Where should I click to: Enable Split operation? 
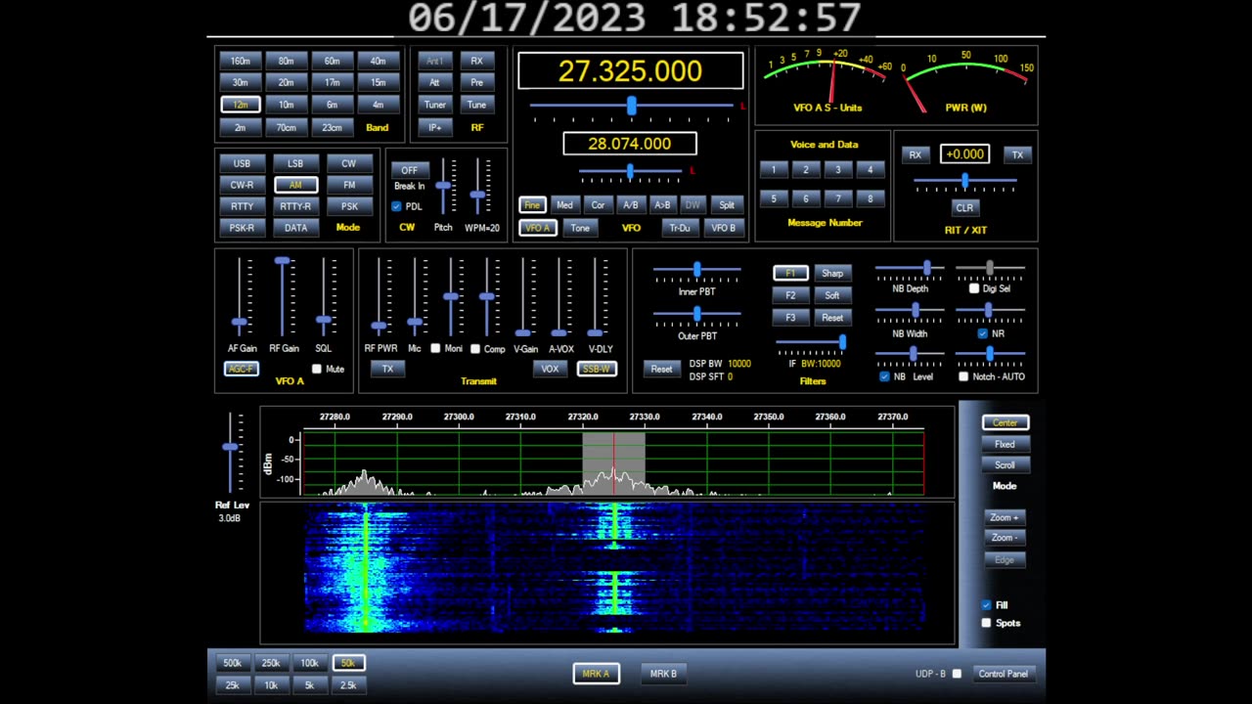coord(727,204)
